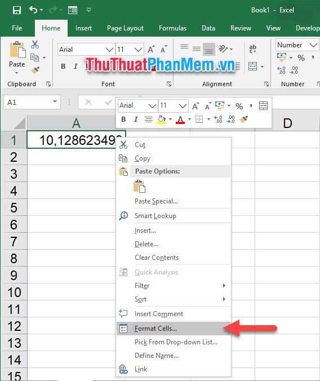Click mini toolbar Percent Style icon
The height and width of the screenshot is (381, 320).
(x=239, y=106)
